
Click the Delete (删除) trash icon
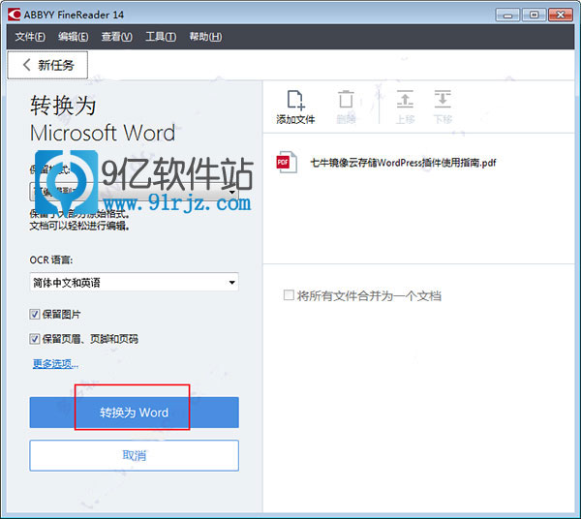click(x=346, y=100)
